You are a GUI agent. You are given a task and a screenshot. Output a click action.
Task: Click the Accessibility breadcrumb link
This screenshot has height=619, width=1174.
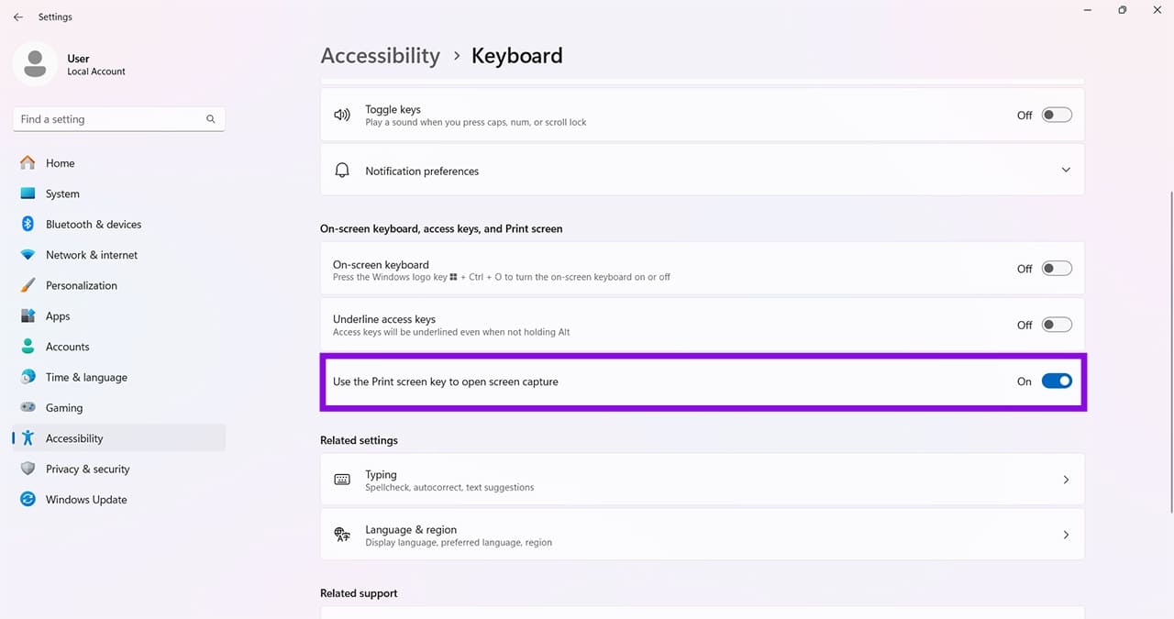click(381, 56)
